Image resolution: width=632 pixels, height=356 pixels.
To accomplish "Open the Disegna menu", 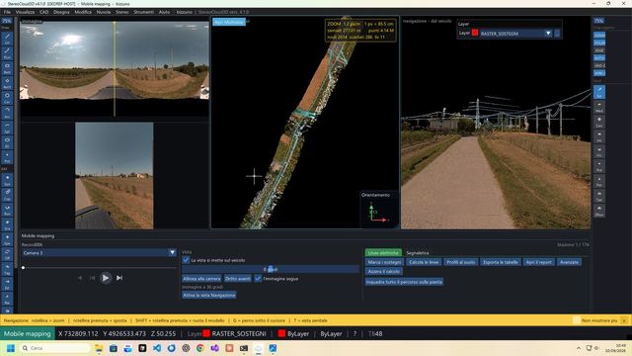I will (x=61, y=12).
